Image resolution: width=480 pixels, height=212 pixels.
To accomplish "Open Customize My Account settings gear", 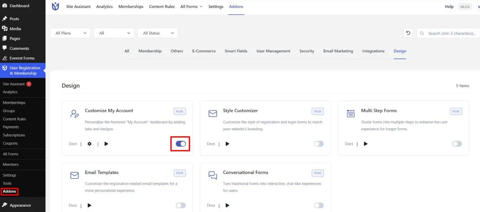I will pyautogui.click(x=89, y=144).
